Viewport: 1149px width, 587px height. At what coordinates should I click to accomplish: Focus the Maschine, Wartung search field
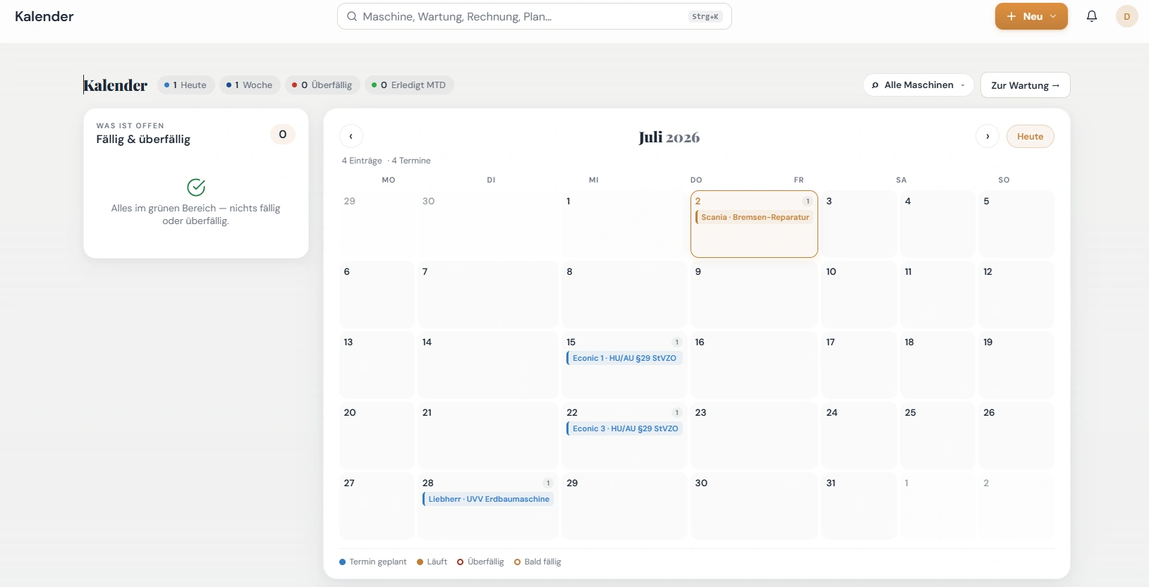click(534, 16)
